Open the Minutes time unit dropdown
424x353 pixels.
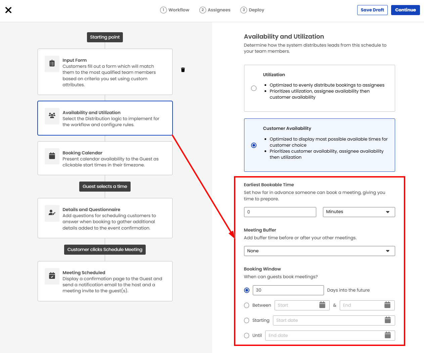click(359, 212)
